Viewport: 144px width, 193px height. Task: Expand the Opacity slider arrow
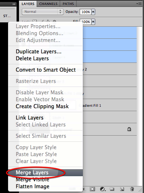coord(93,12)
